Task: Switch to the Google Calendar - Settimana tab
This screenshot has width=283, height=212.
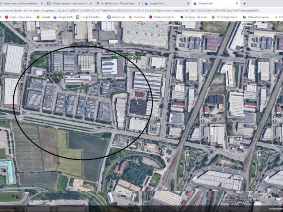Action: (70, 3)
